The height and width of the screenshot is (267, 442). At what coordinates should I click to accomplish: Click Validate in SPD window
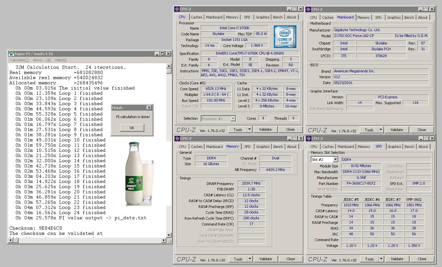click(x=397, y=259)
